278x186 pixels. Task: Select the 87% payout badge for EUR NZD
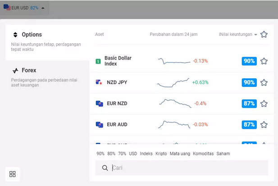249,104
